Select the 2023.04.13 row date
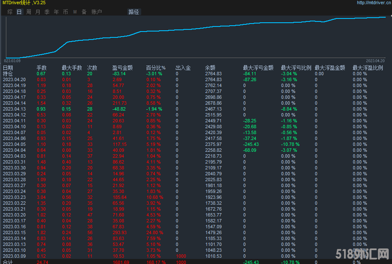Viewport: 392px width, 264px height. pyautogui.click(x=14, y=109)
